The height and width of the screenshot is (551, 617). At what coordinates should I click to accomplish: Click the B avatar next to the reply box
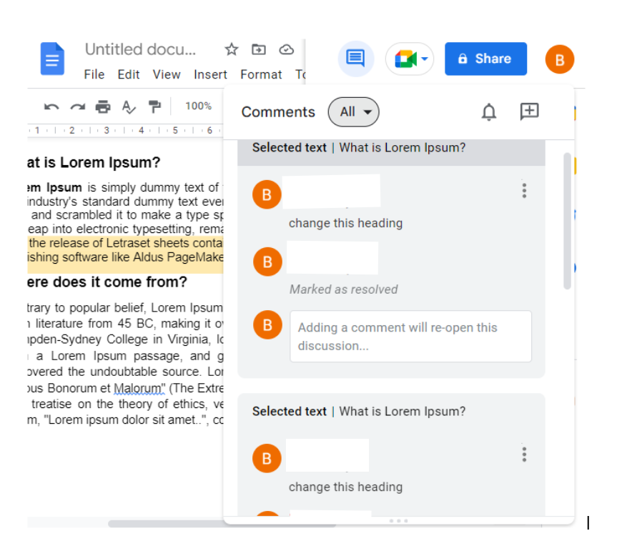pos(267,325)
